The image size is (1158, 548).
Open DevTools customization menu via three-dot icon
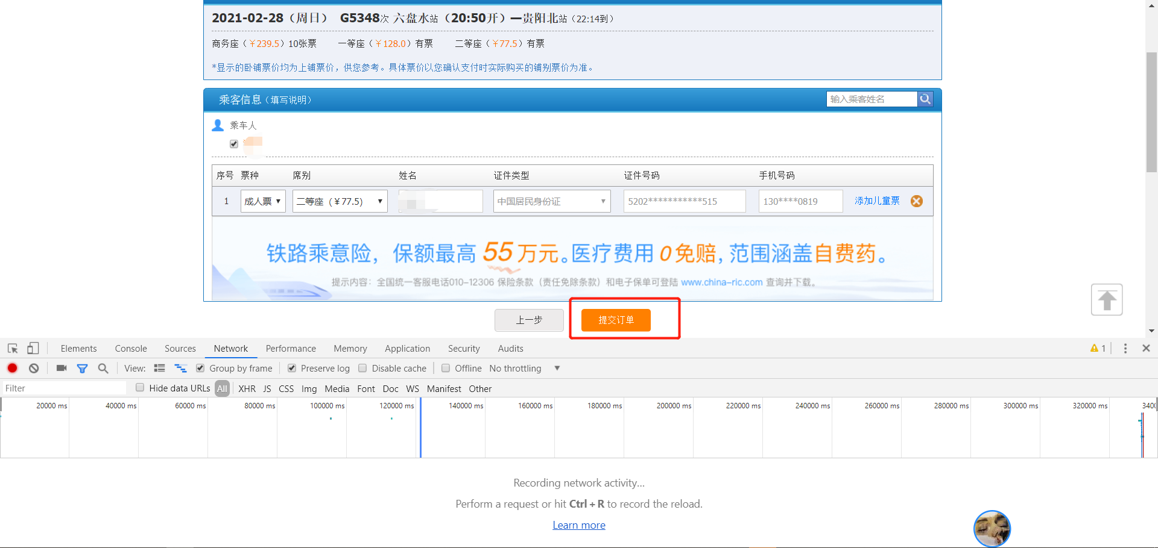[1125, 348]
